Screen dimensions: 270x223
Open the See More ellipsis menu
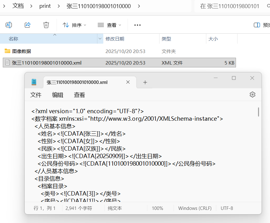[137, 25]
